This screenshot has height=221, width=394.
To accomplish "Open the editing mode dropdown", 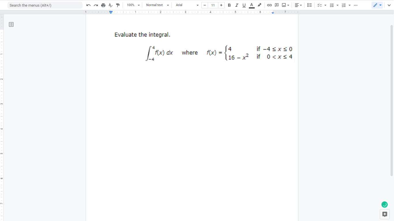I will (x=377, y=5).
